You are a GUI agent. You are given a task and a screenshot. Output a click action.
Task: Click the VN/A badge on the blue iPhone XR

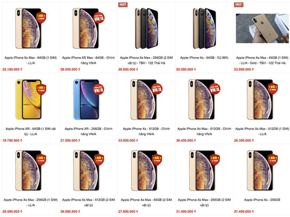(99, 89)
